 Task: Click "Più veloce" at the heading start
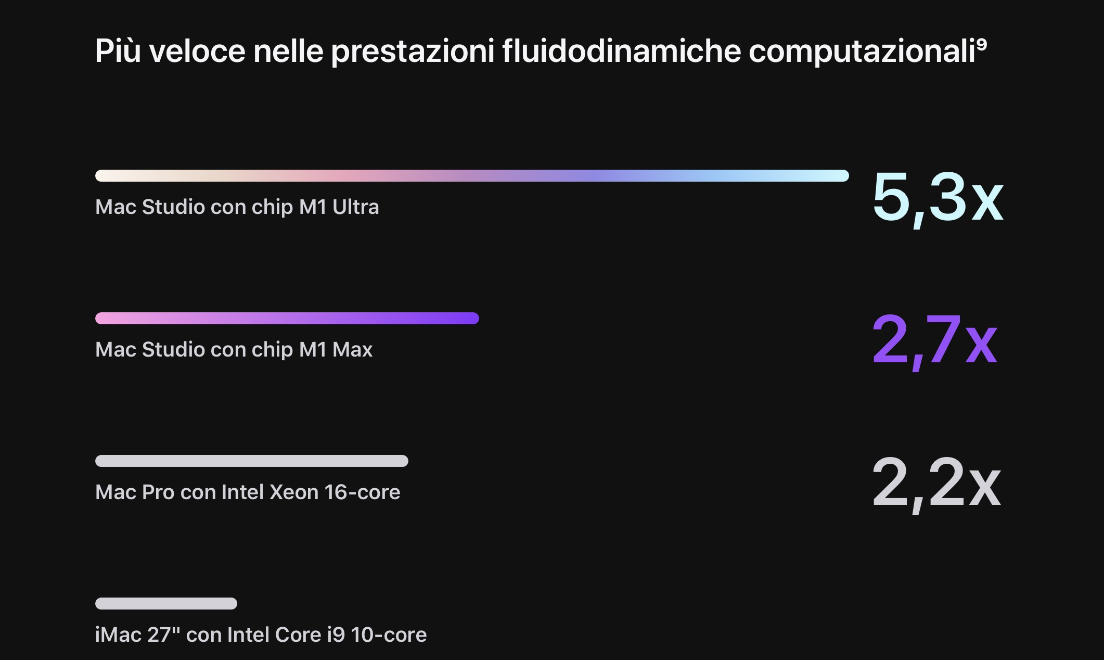click(170, 52)
